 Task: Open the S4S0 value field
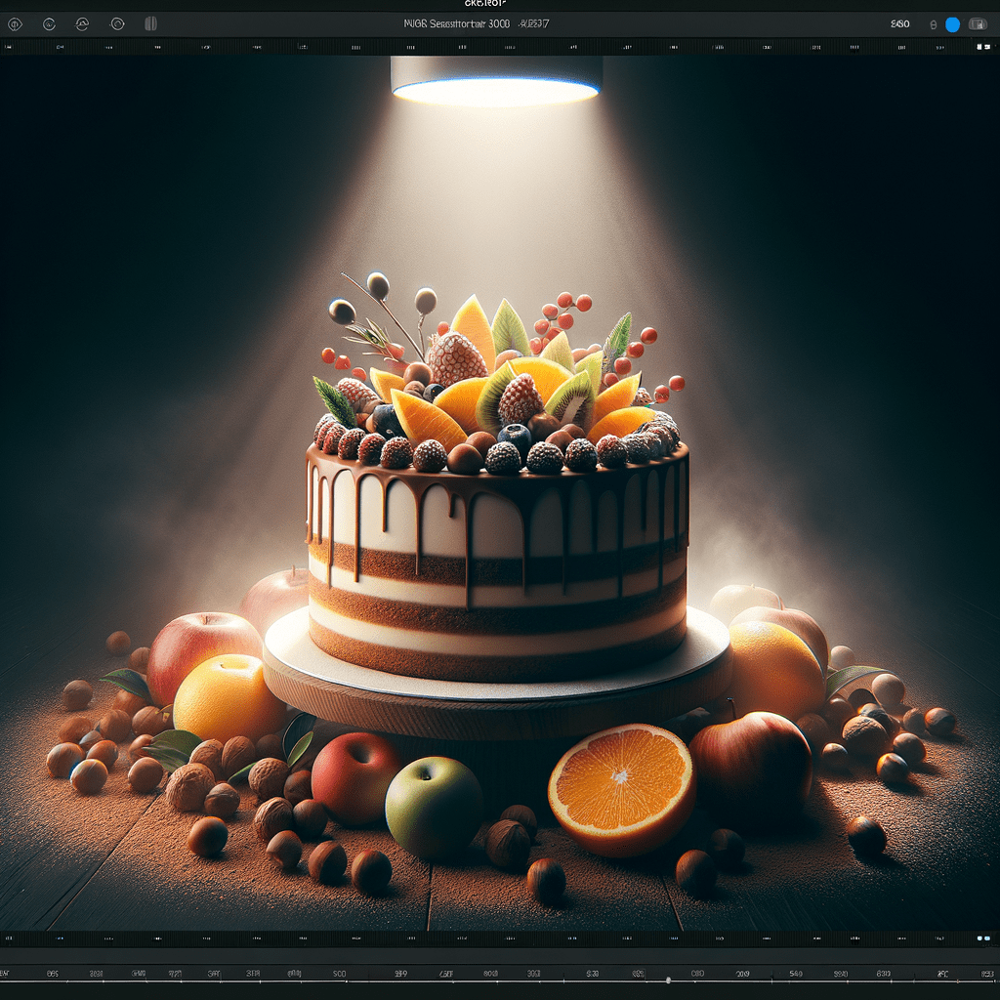tap(899, 24)
